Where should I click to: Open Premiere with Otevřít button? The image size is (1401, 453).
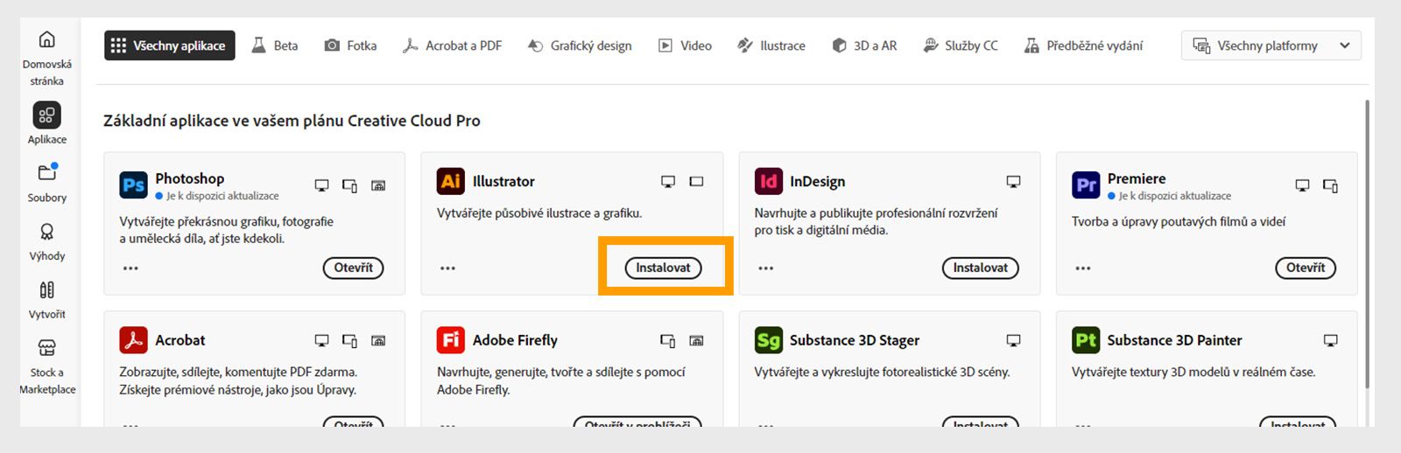click(x=1306, y=268)
